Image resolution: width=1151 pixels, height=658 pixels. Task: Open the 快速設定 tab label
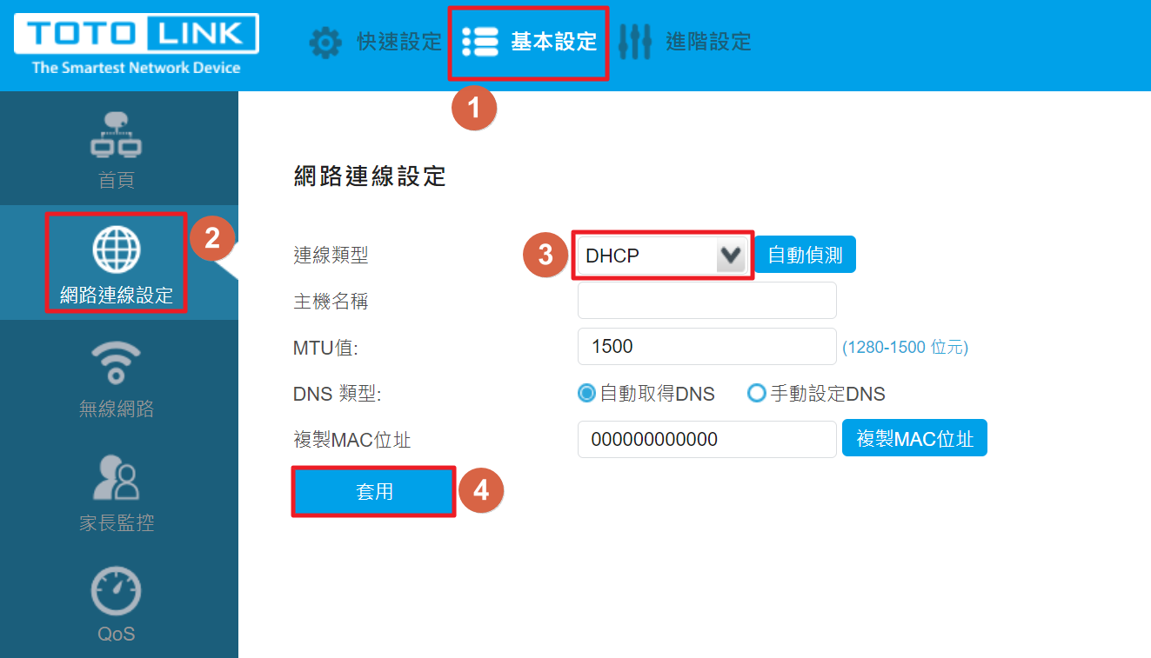(x=399, y=42)
